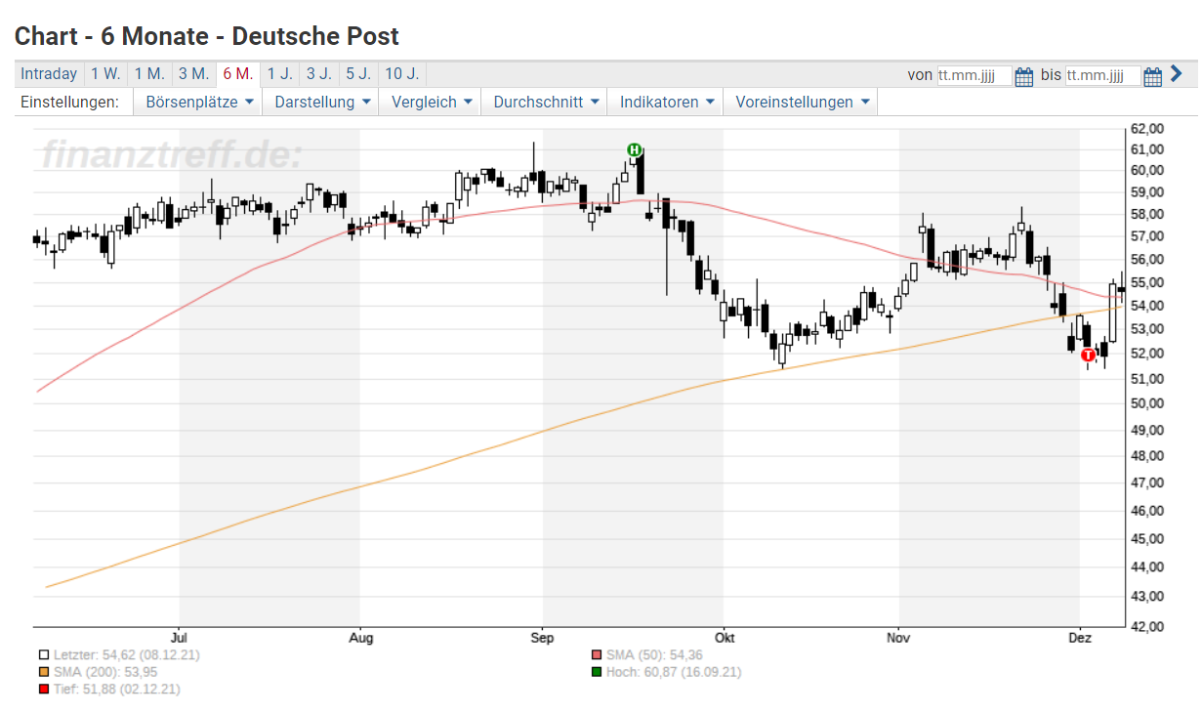
Task: Click the green Hoch legend swatch
Action: coord(597,672)
